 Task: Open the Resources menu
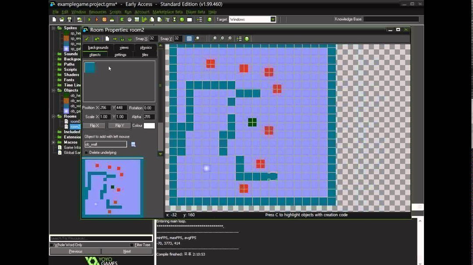(98, 12)
